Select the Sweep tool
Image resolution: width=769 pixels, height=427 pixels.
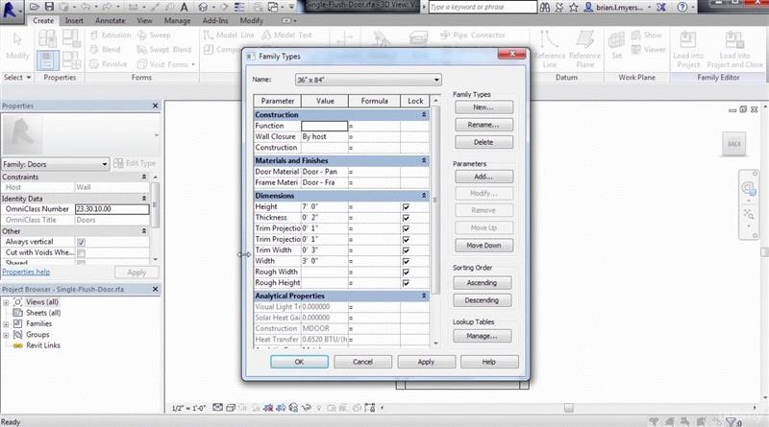(154, 36)
